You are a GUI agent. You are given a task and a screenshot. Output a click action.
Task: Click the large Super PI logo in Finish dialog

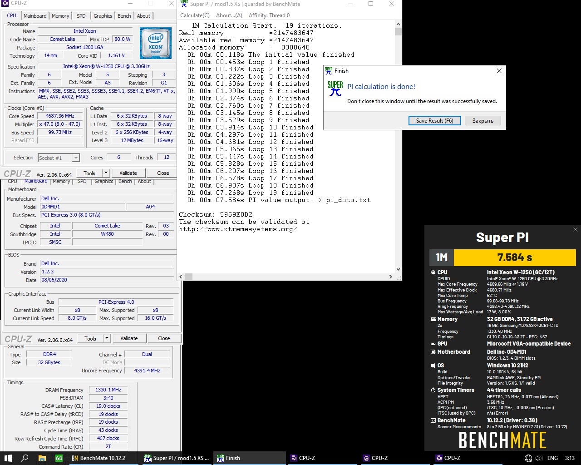(335, 88)
